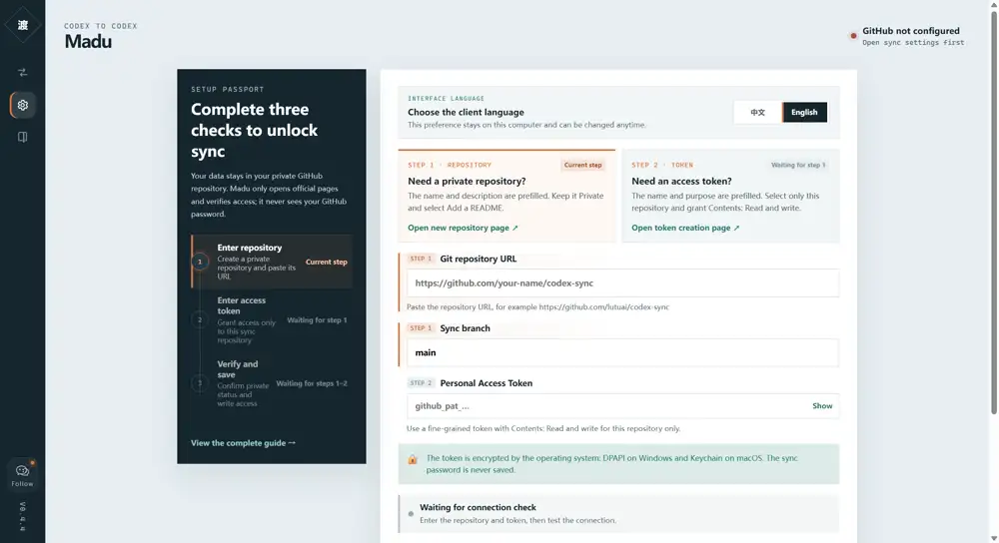Select English interface language
The height and width of the screenshot is (543, 999).
coord(804,112)
